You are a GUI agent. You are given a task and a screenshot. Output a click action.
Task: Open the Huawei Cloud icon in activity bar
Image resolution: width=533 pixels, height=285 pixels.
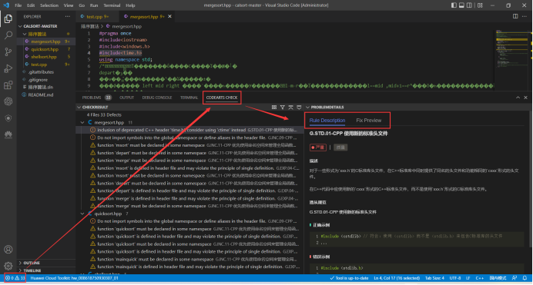pos(8,134)
